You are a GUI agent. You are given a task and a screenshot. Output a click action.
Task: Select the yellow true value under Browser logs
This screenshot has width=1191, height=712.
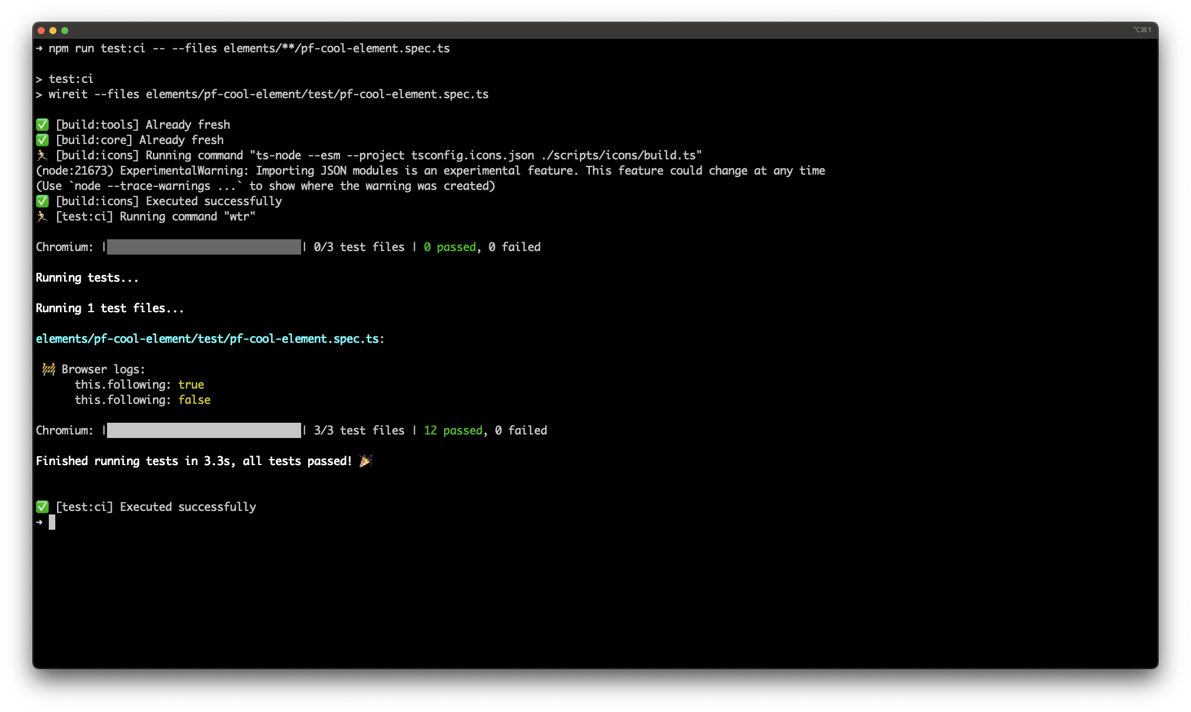(x=191, y=385)
